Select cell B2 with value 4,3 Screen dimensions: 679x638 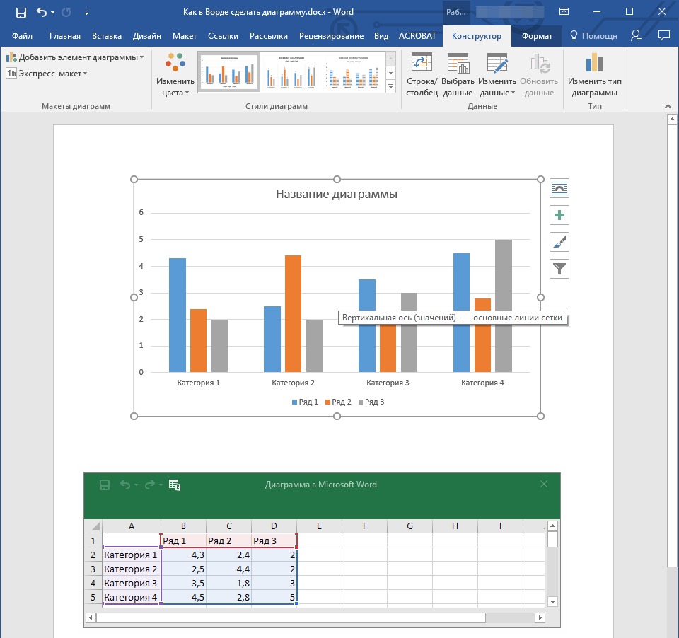tap(184, 555)
